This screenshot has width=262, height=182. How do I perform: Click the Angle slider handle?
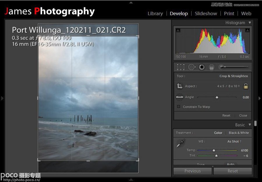[x=217, y=97]
